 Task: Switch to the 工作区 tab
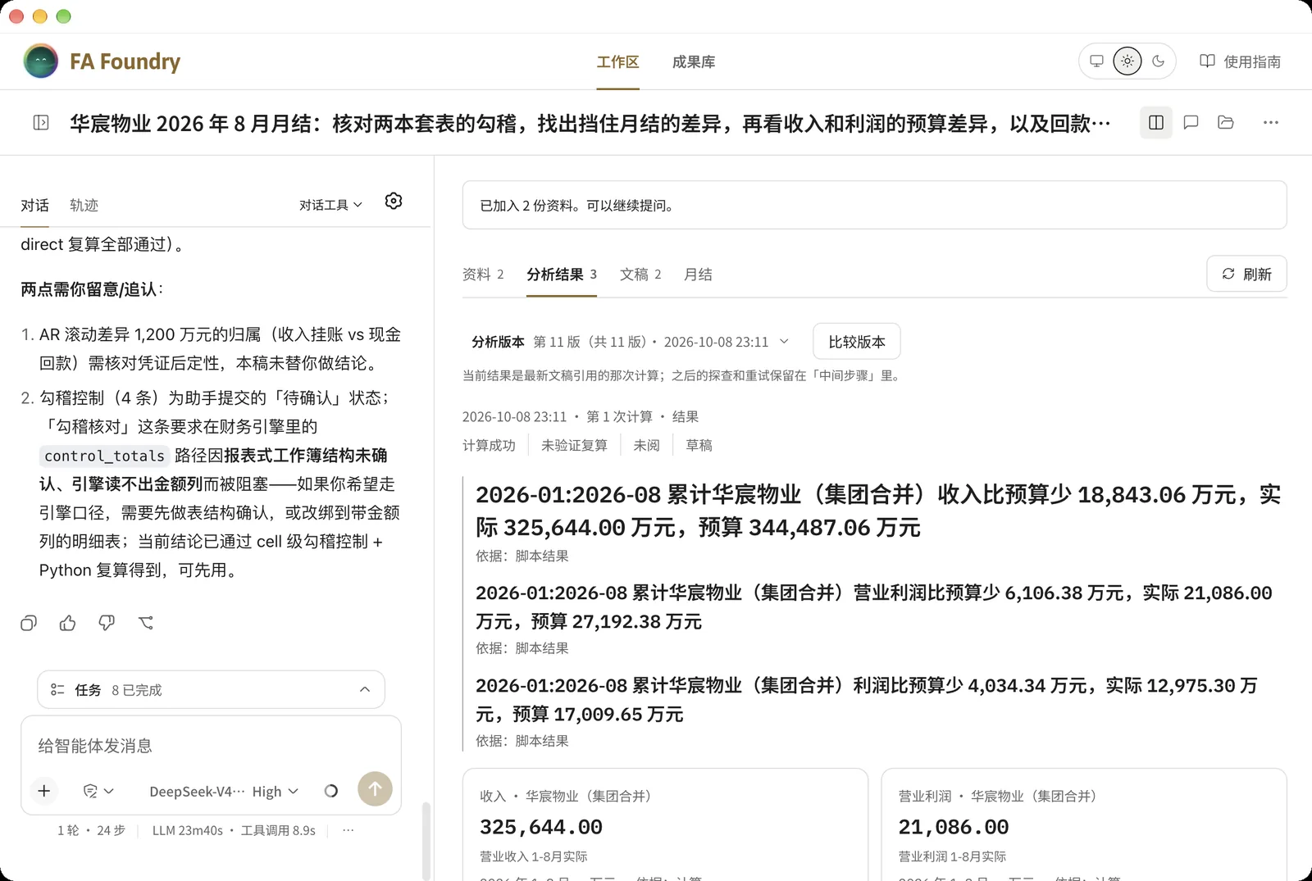point(617,62)
